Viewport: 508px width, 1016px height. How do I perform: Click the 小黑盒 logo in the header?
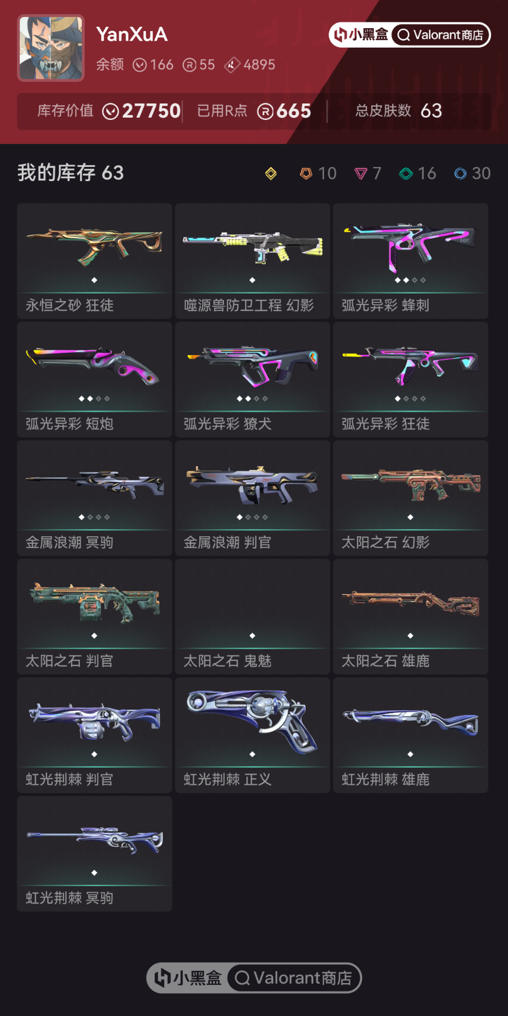360,35
